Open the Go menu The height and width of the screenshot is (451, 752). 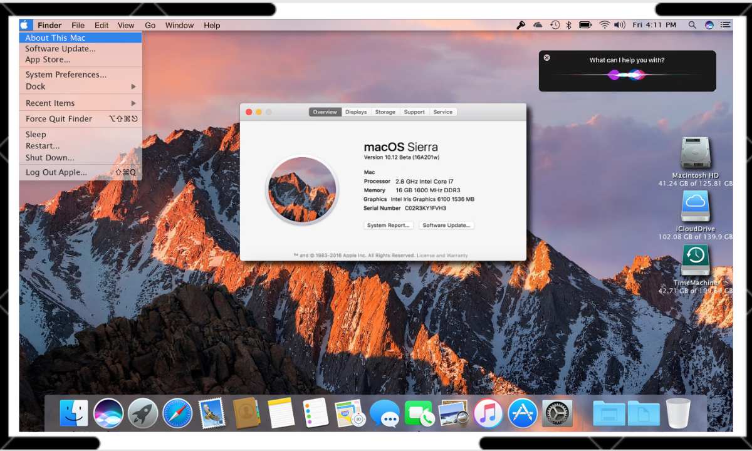coord(150,25)
